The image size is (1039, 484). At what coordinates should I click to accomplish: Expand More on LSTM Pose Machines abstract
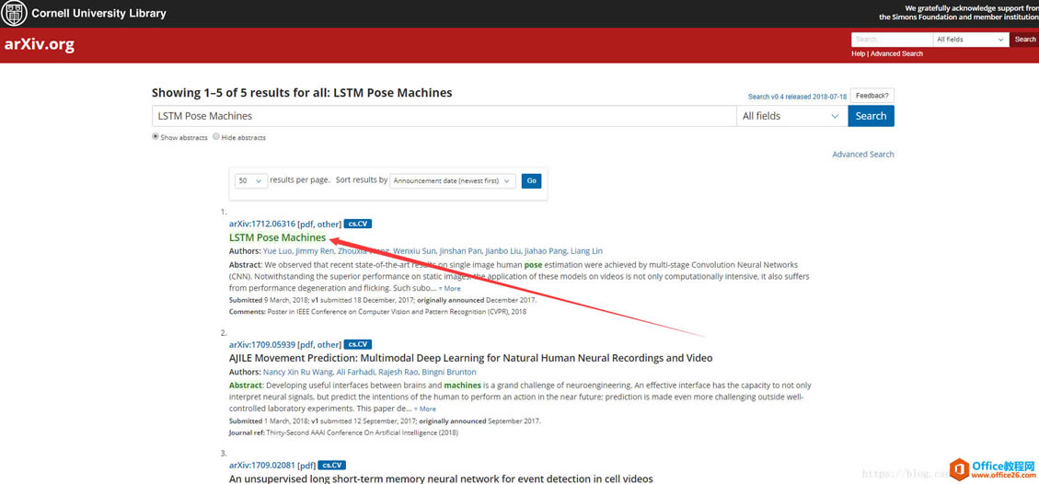449,289
